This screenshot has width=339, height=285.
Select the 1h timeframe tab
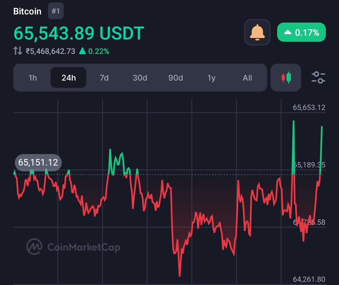[x=33, y=78]
